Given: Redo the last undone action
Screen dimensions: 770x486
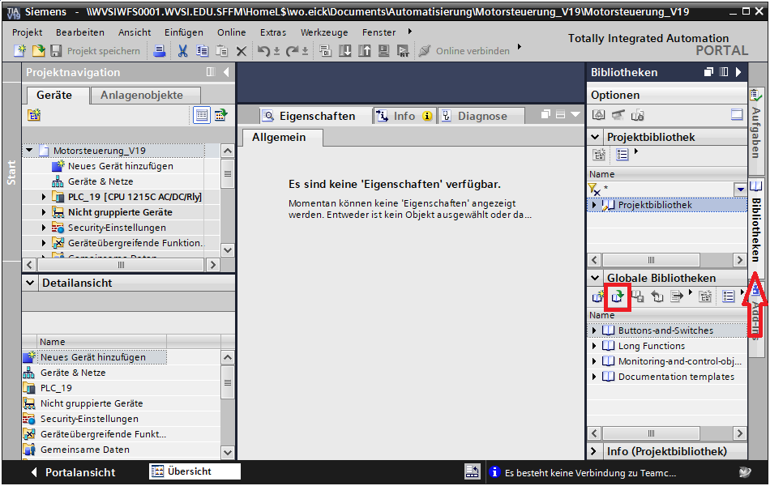Looking at the screenshot, I should [x=292, y=50].
